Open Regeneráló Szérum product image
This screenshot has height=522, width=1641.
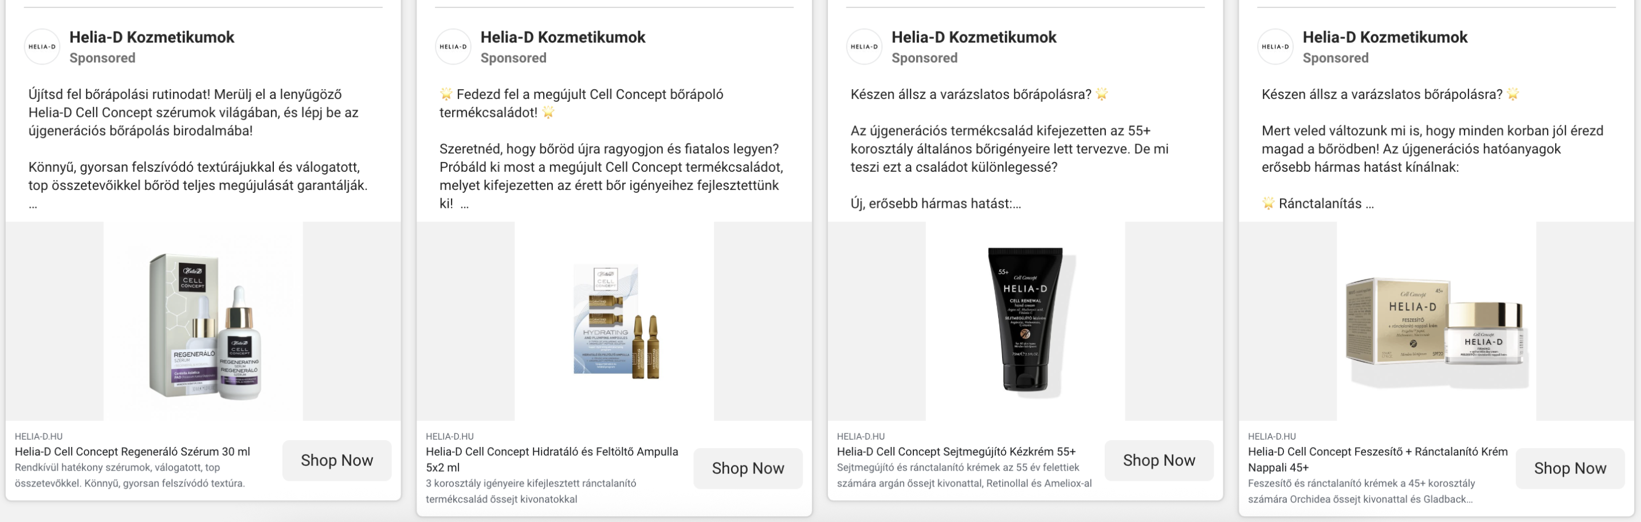coord(203,321)
